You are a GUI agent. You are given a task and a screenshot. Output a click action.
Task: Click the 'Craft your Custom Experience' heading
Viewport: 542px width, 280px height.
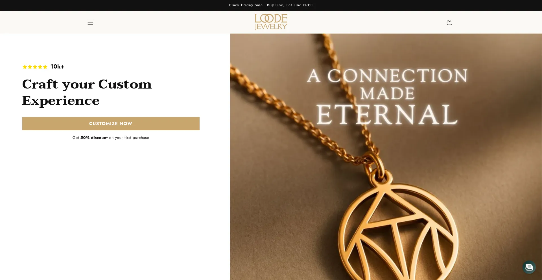tap(87, 92)
